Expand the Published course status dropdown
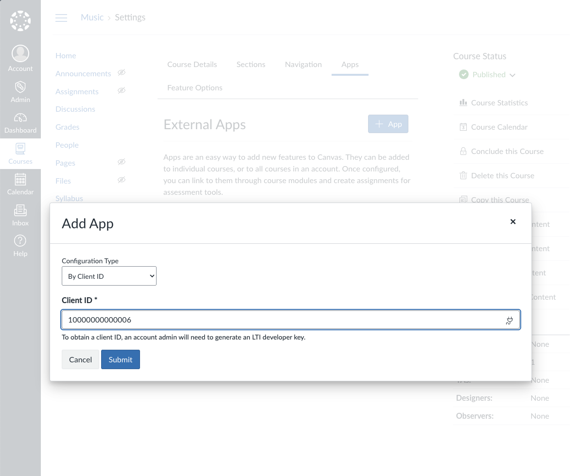 513,75
